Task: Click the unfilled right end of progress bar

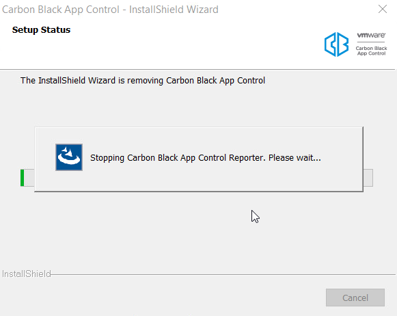Action: 368,178
